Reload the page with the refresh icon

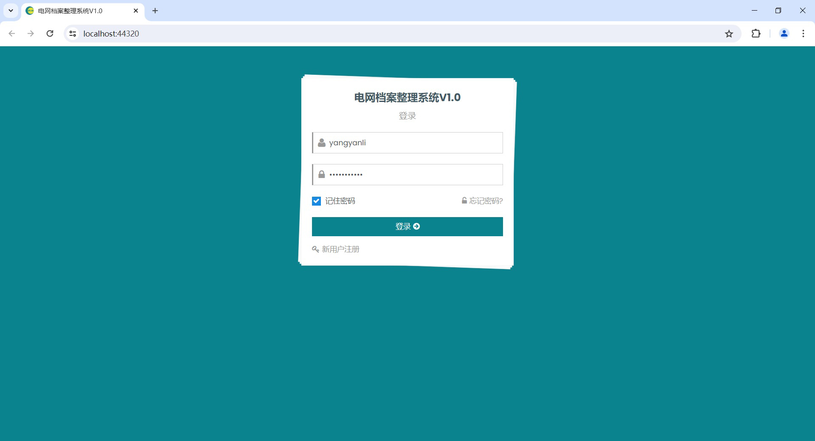point(50,34)
